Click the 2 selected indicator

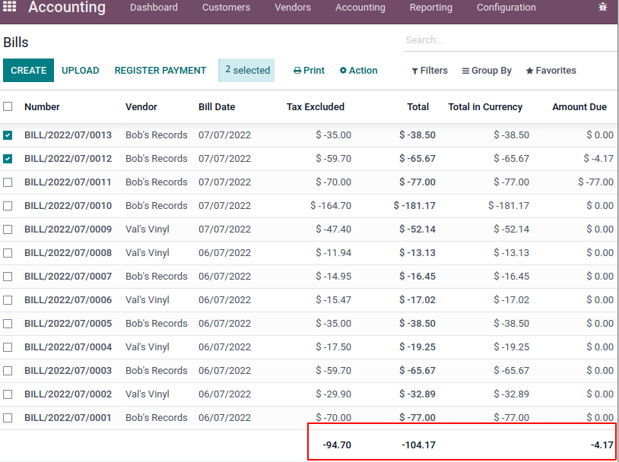[246, 70]
